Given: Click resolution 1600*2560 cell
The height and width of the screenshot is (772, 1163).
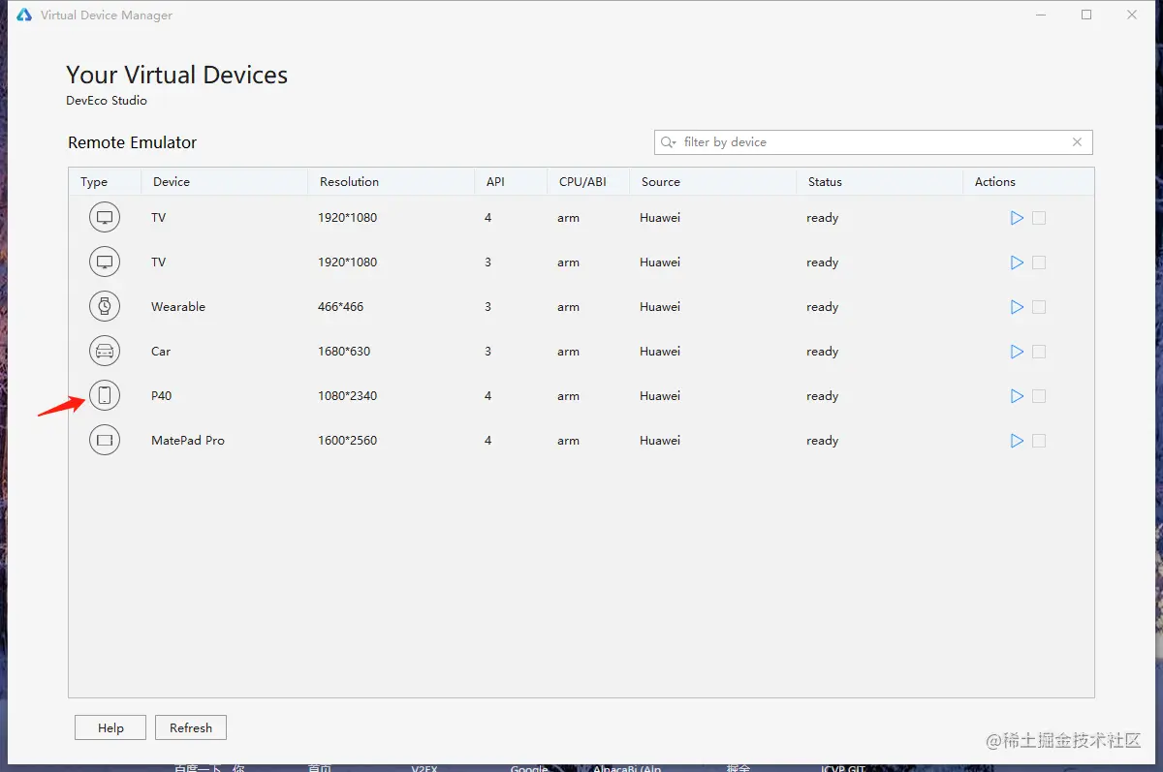Looking at the screenshot, I should 347,441.
